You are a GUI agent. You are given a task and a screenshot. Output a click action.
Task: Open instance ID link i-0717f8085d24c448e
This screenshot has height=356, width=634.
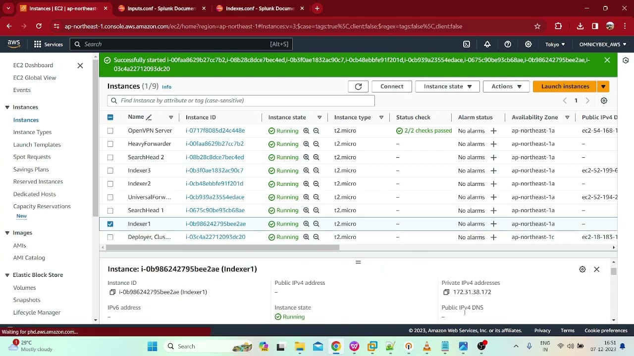pos(215,131)
